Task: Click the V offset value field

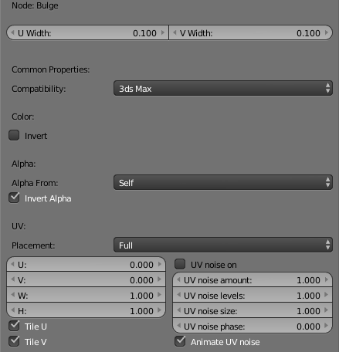Action: (x=86, y=279)
